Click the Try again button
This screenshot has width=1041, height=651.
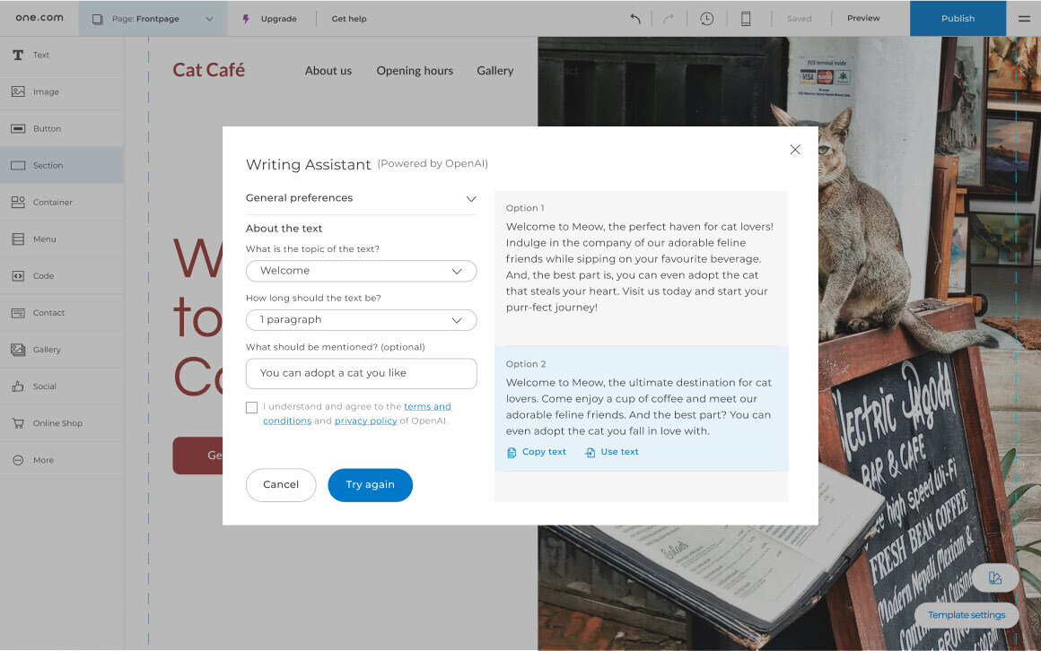371,485
